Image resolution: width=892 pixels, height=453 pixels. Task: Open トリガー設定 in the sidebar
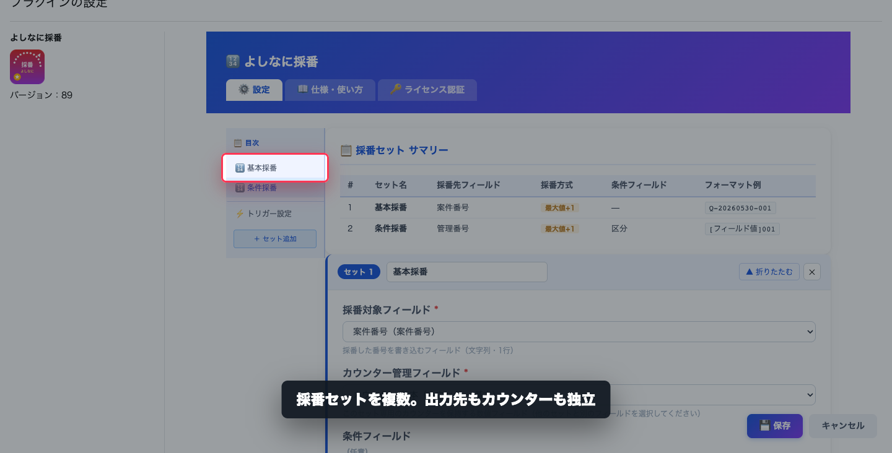275,214
